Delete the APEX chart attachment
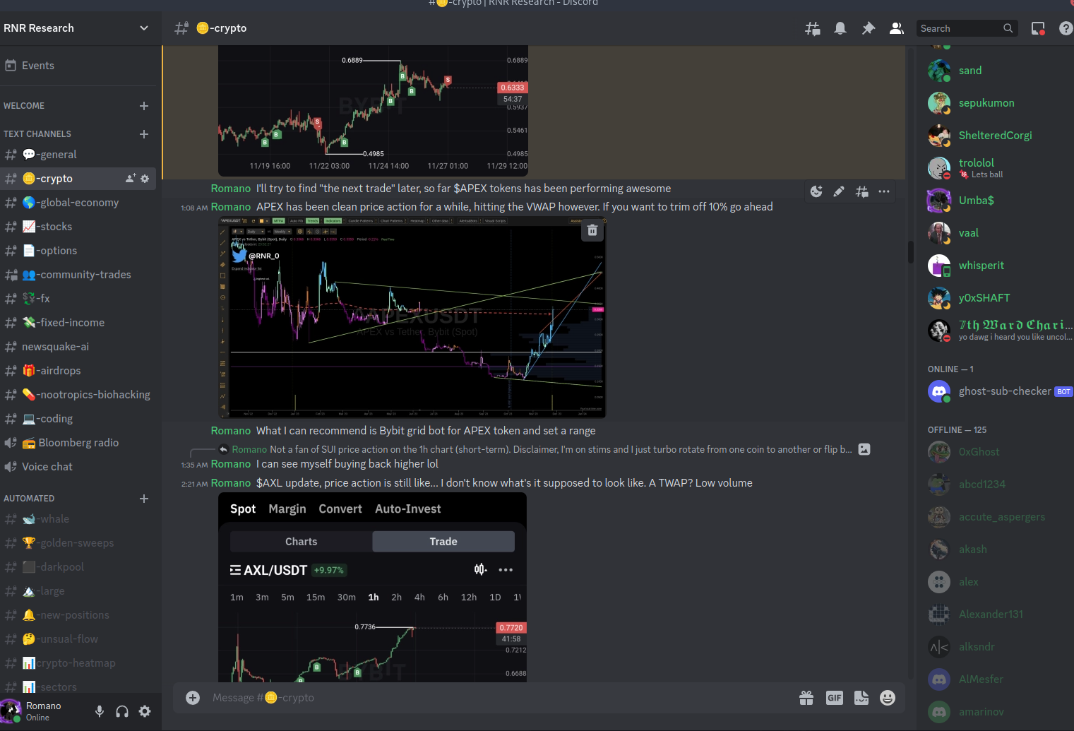Screen dimensions: 1074x731 pyautogui.click(x=592, y=230)
